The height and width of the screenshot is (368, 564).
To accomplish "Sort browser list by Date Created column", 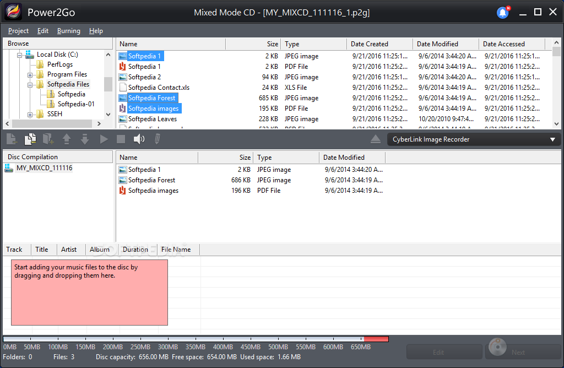I will click(380, 44).
